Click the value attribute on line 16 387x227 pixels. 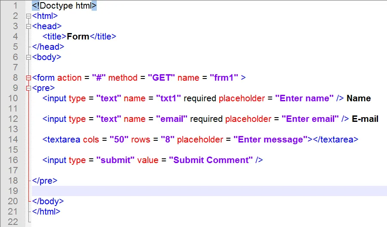(x=148, y=160)
